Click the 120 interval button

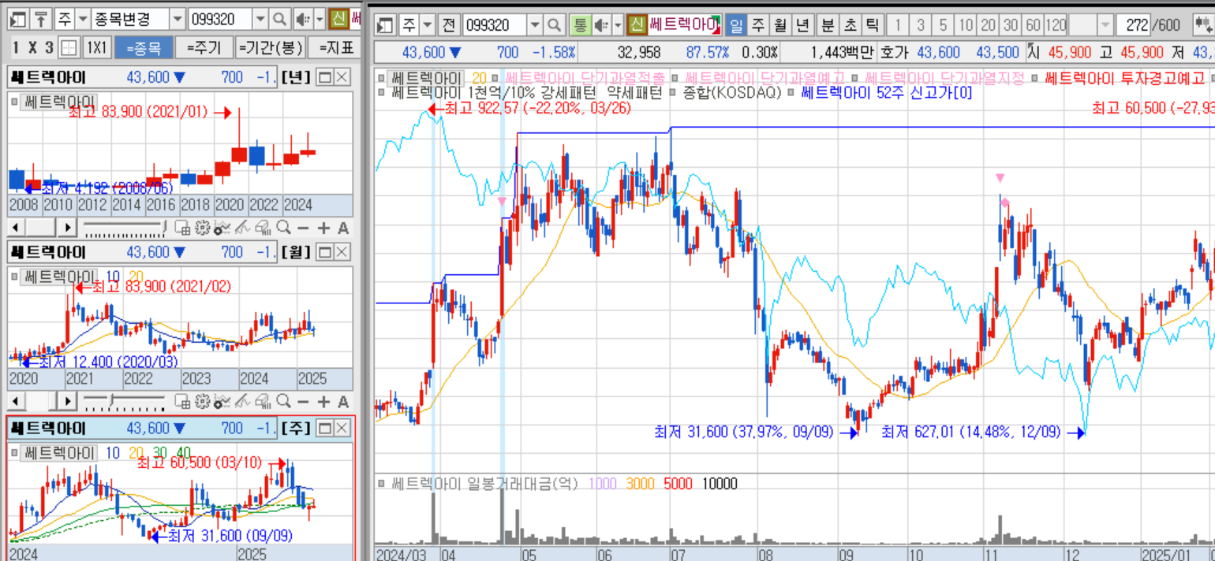point(1055,25)
